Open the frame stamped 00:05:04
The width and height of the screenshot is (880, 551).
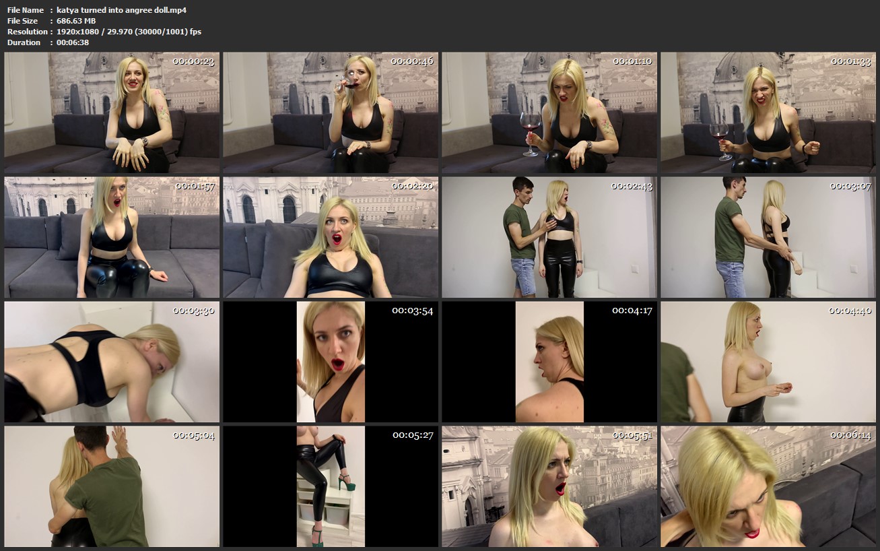tap(112, 486)
